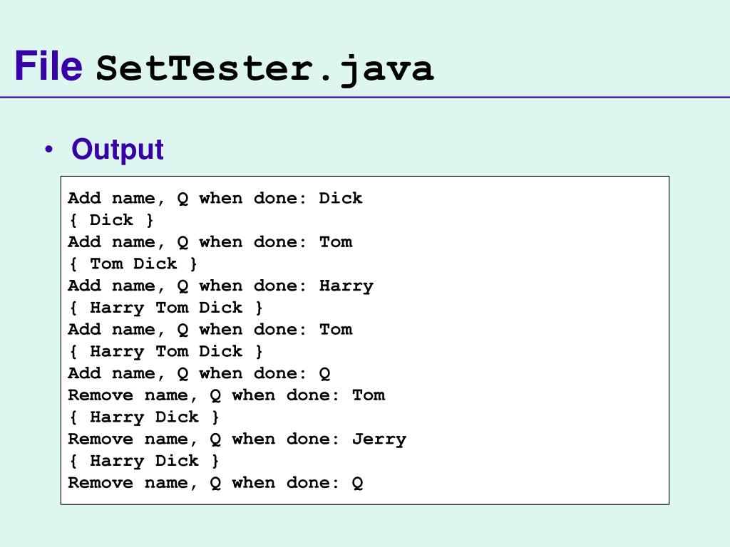Click the output line '{ Tom Dick }'
The image size is (730, 547).
pos(133,264)
